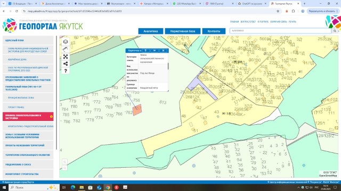341x191 pixels.
Task: Click the OpenStreetMap attribution link
Action: pos(328,176)
